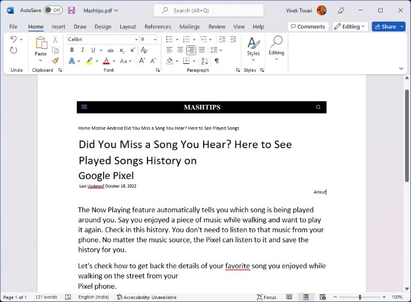The width and height of the screenshot is (411, 302).
Task: Increase paragraph indent
Action: coord(233,39)
